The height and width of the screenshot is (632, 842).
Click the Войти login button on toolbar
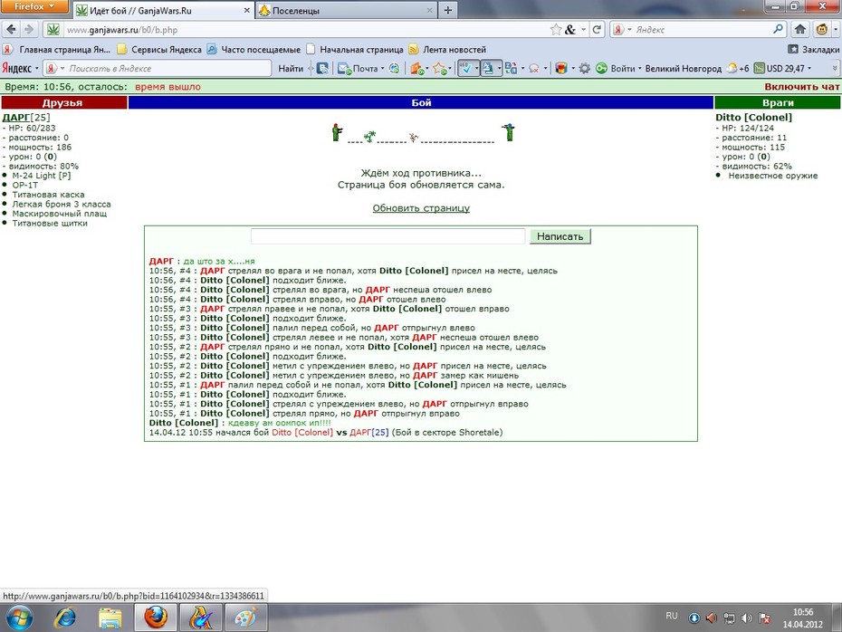pyautogui.click(x=622, y=68)
